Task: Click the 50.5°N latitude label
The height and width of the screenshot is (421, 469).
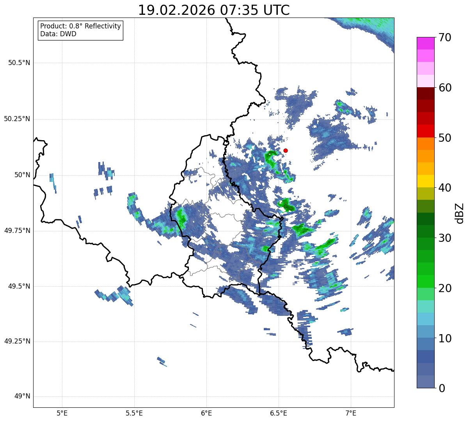Action: [18, 63]
